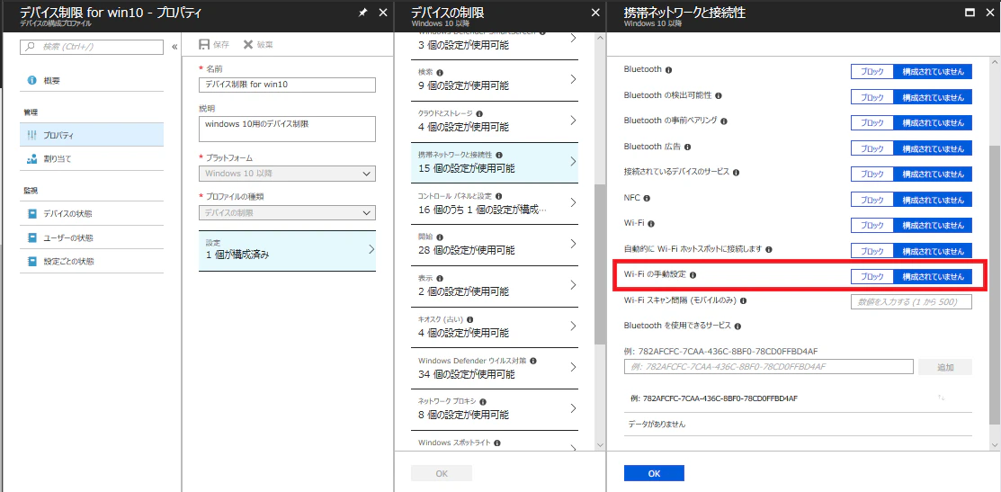The image size is (1001, 492).
Task: Expand 設定 1 個が構成済み row
Action: [x=287, y=250]
